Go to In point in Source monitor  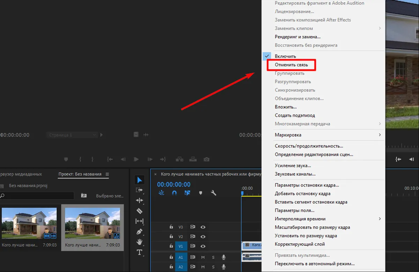[x=110, y=159]
